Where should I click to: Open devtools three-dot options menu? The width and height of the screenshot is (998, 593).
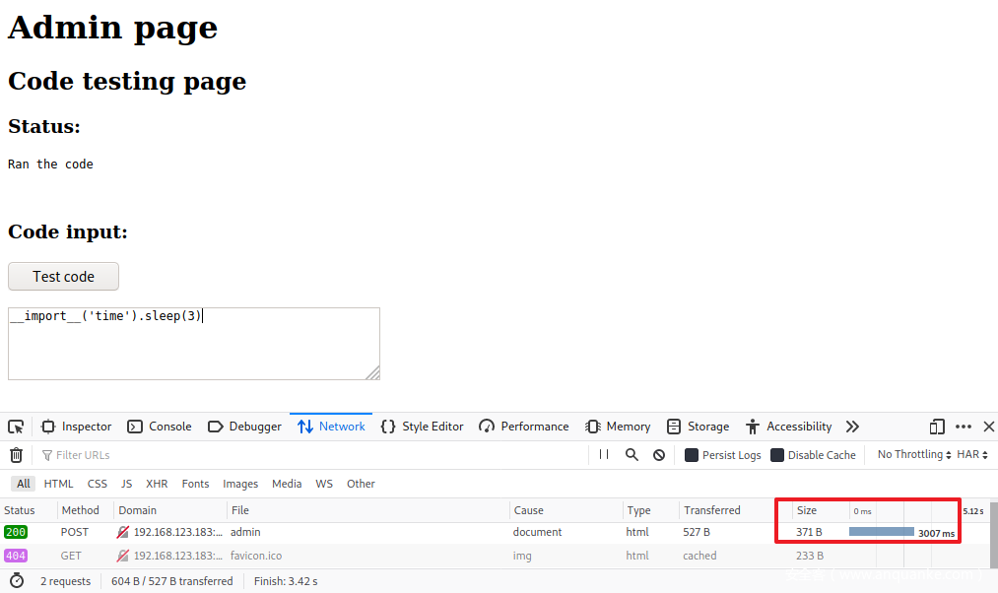point(964,427)
